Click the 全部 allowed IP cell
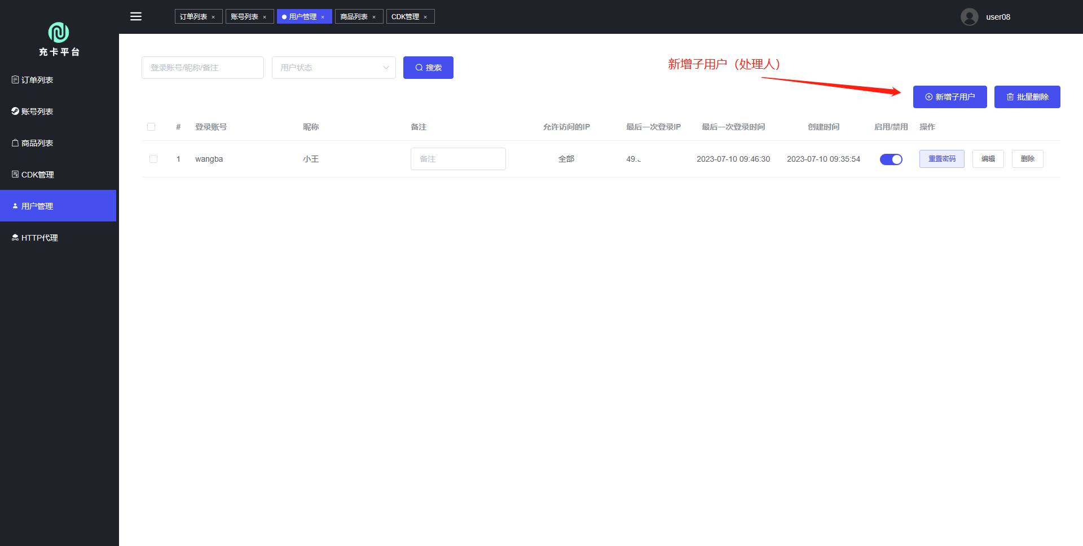The height and width of the screenshot is (546, 1083). click(x=566, y=159)
